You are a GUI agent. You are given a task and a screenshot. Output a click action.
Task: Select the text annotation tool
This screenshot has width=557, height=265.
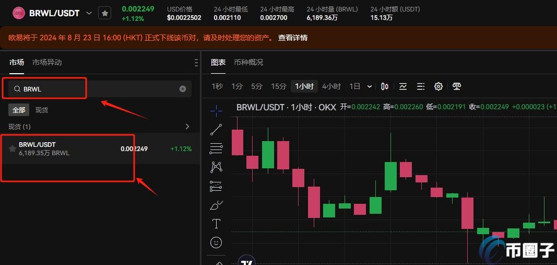tap(216, 224)
